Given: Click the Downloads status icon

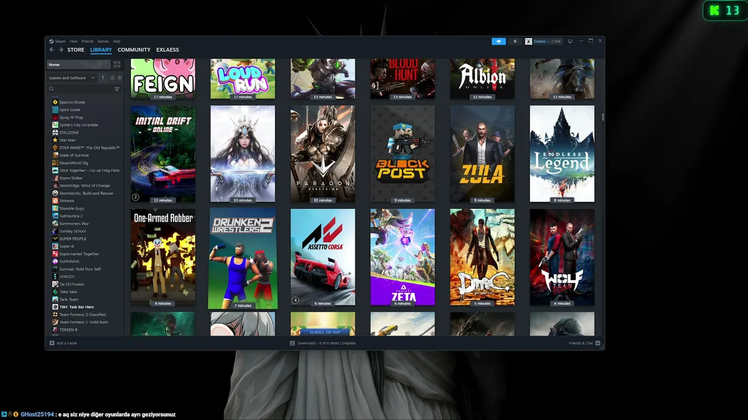Looking at the screenshot, I should 292,343.
